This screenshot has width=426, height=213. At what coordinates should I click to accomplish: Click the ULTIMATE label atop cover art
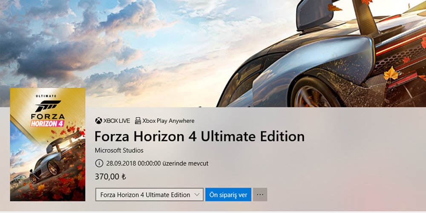click(x=46, y=96)
